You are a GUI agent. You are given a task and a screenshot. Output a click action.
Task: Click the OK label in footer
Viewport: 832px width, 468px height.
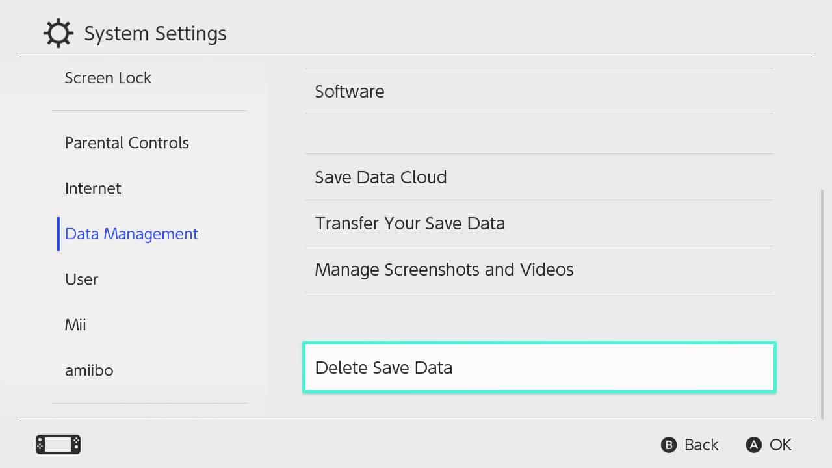[x=781, y=445]
